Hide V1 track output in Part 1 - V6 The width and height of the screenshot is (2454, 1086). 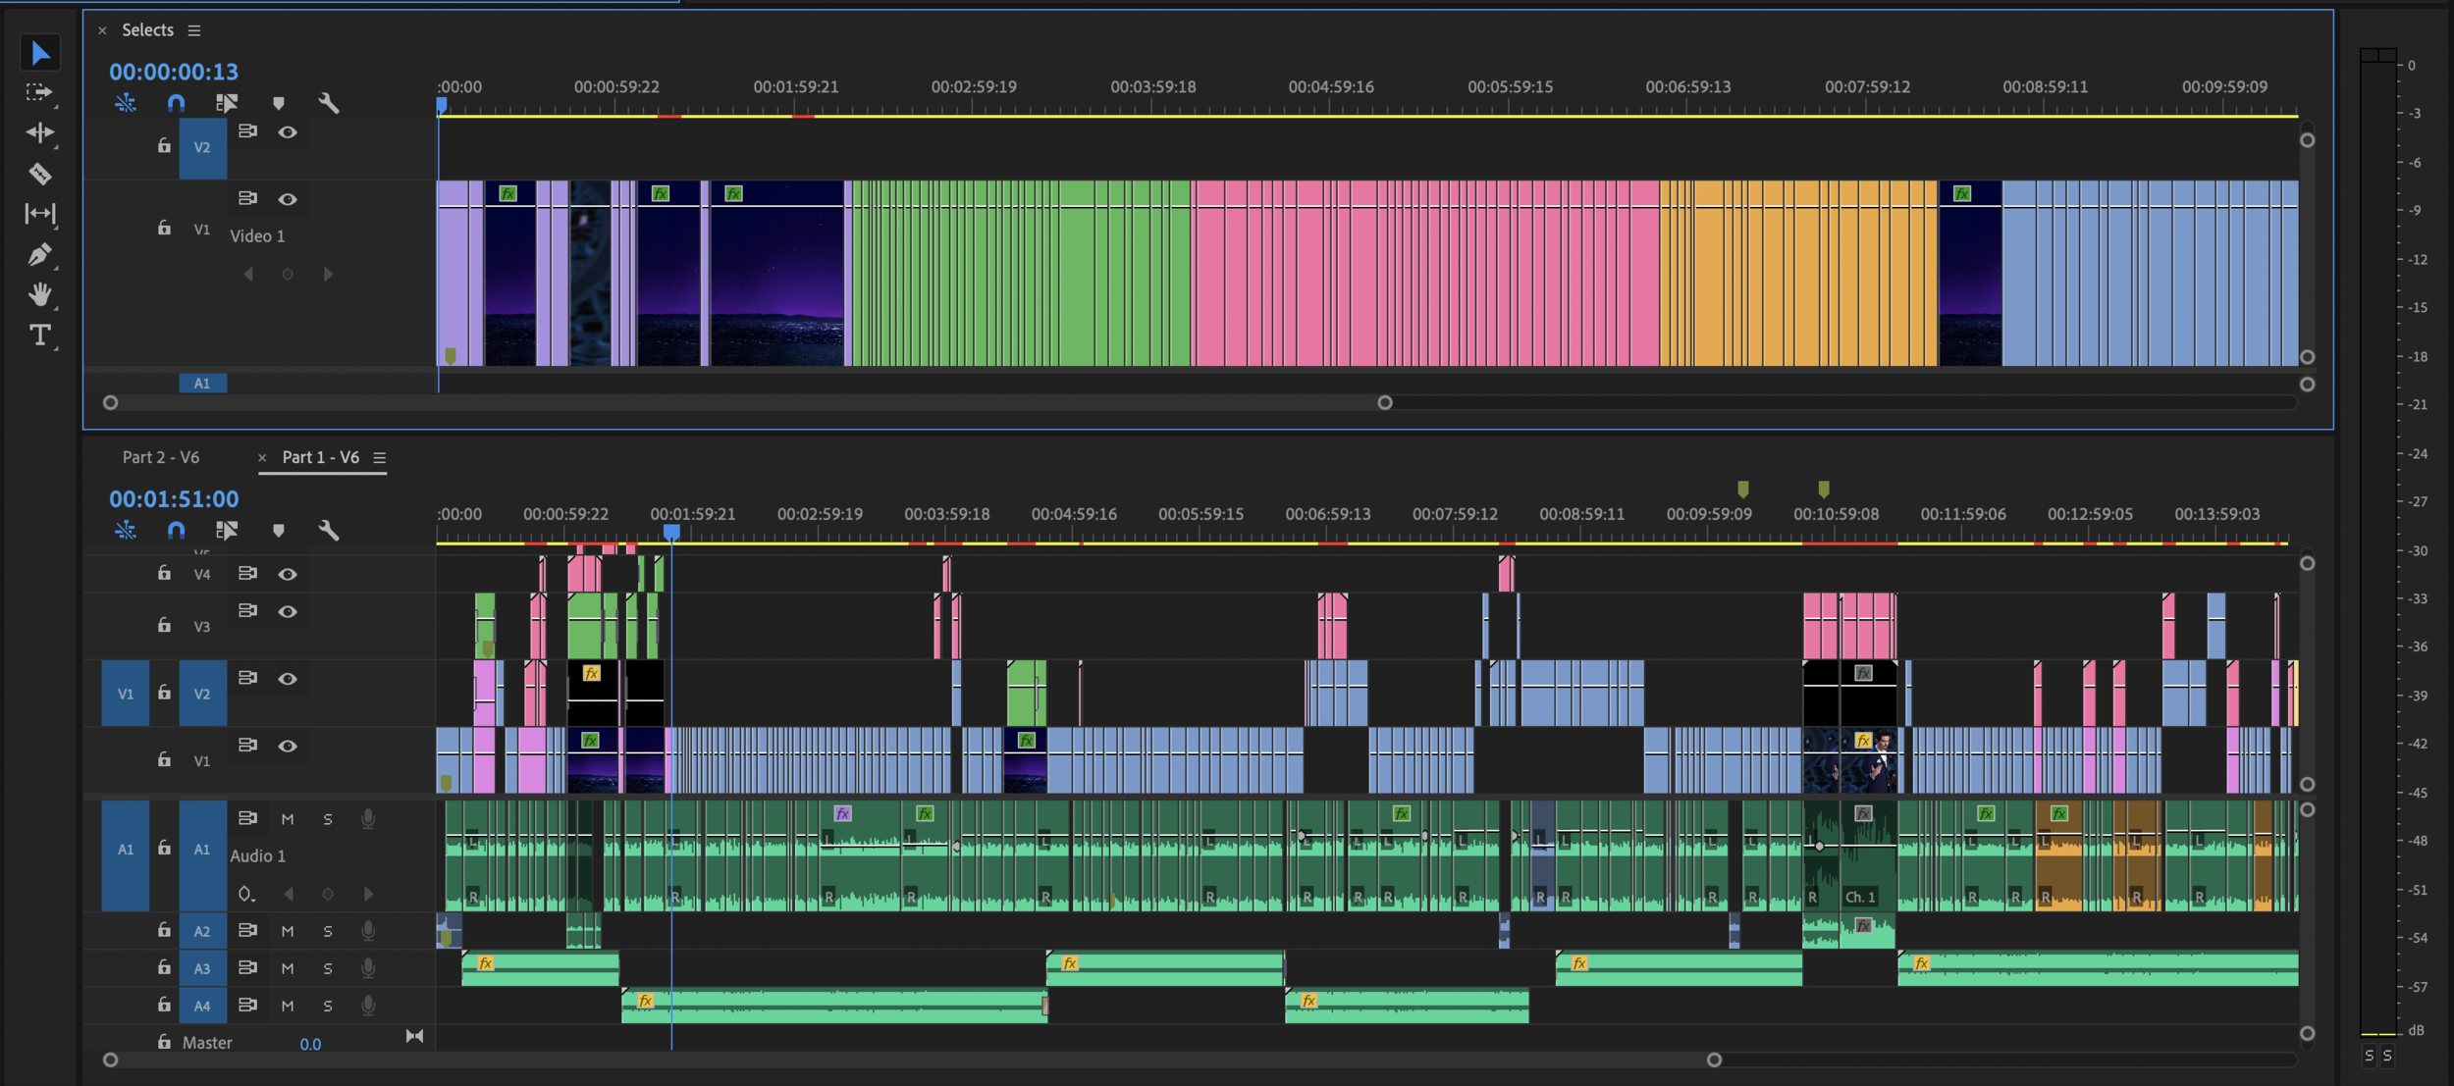pos(288,746)
